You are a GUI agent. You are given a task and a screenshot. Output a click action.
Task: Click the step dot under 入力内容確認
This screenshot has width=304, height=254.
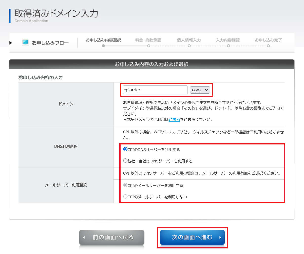[x=228, y=46]
